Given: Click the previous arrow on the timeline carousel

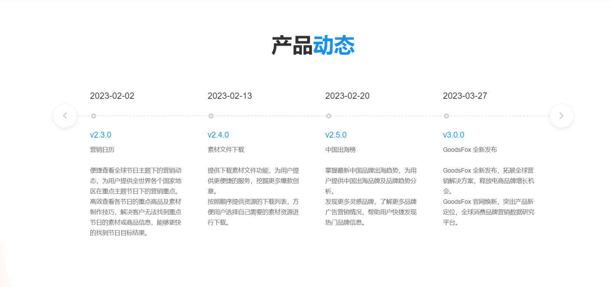Looking at the screenshot, I should pos(65,116).
